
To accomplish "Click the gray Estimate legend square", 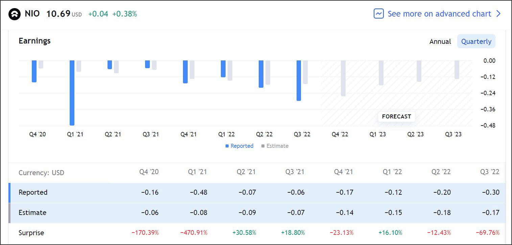I will [263, 146].
